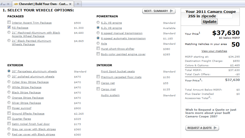This screenshot has width=245, height=138.
Task: Select 21" Machined-Aluminum wheel package radio
Action: [x=9, y=32]
